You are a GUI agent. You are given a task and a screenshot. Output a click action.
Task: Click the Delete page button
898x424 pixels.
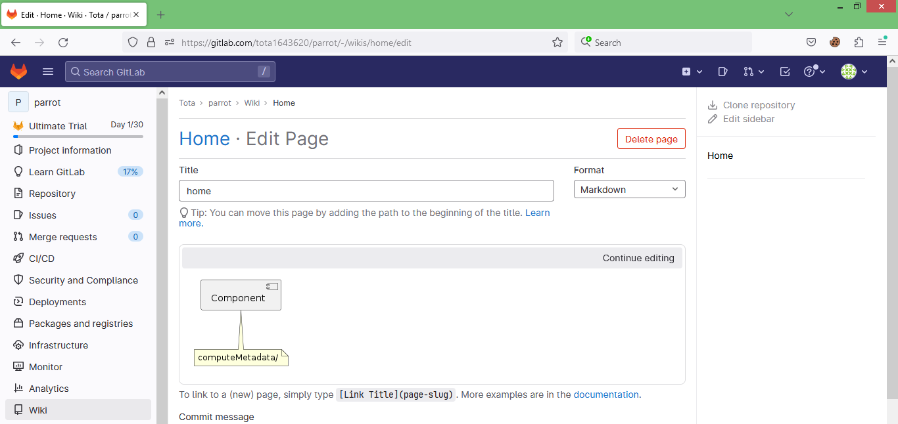click(651, 139)
